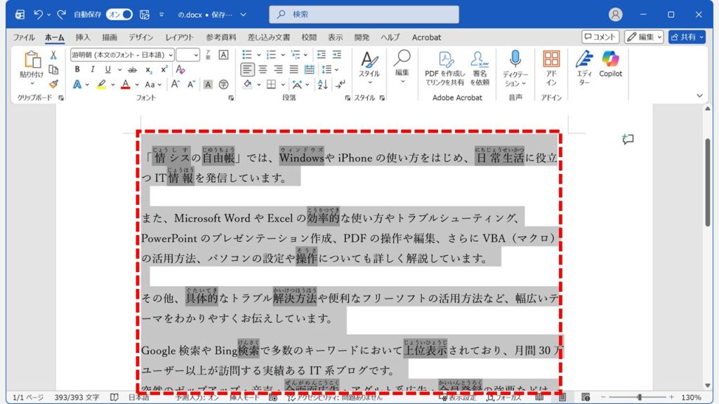Apply strikethrough formatting

(132, 69)
